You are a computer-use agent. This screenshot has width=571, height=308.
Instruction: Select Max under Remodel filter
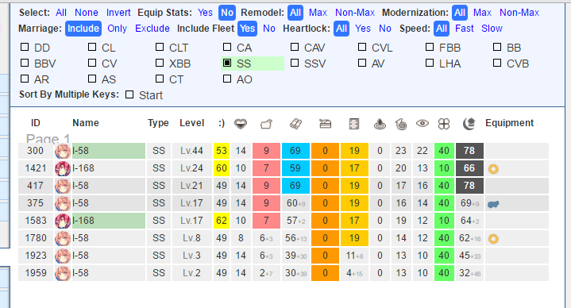(x=318, y=13)
